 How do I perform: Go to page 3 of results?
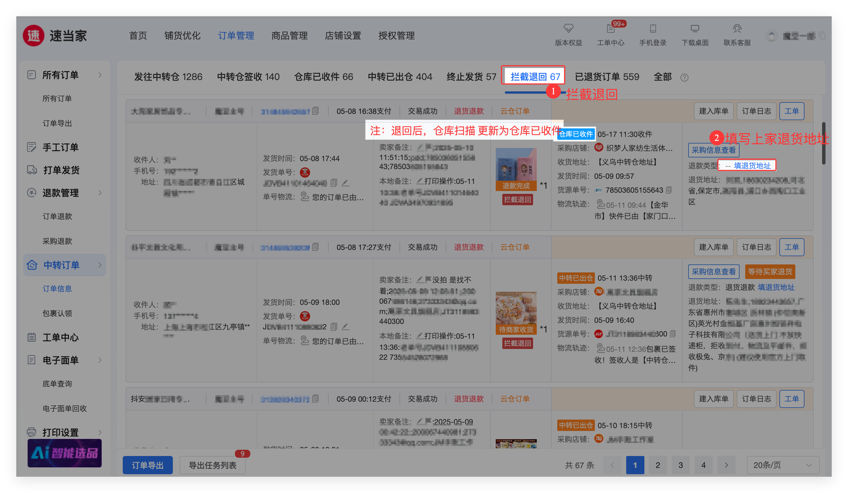click(x=680, y=465)
